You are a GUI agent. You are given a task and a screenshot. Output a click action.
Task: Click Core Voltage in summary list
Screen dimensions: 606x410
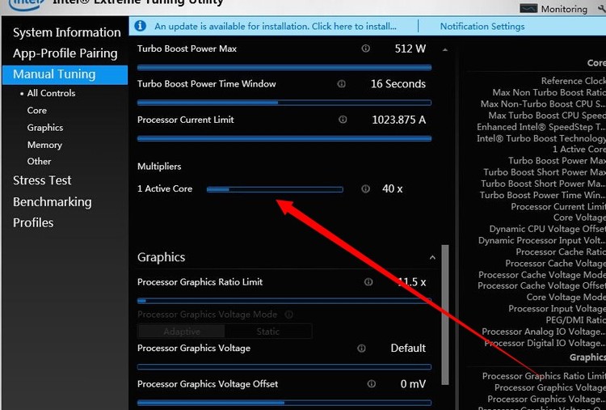click(x=579, y=218)
